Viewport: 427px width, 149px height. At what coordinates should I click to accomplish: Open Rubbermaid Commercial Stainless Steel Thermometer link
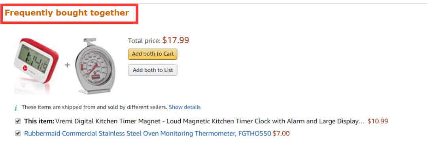pyautogui.click(x=147, y=134)
